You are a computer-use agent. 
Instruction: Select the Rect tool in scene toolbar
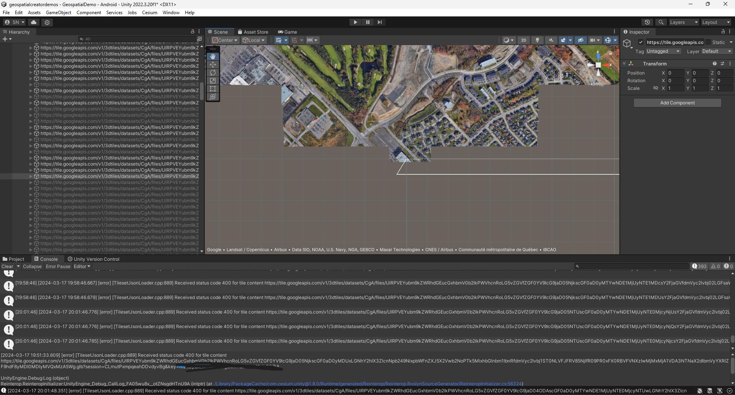pyautogui.click(x=213, y=89)
